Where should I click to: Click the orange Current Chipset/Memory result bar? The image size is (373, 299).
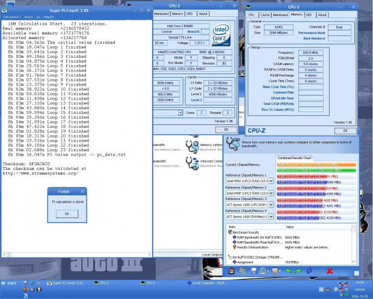point(316,165)
